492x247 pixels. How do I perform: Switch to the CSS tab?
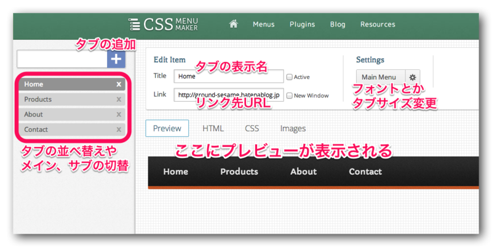click(252, 129)
